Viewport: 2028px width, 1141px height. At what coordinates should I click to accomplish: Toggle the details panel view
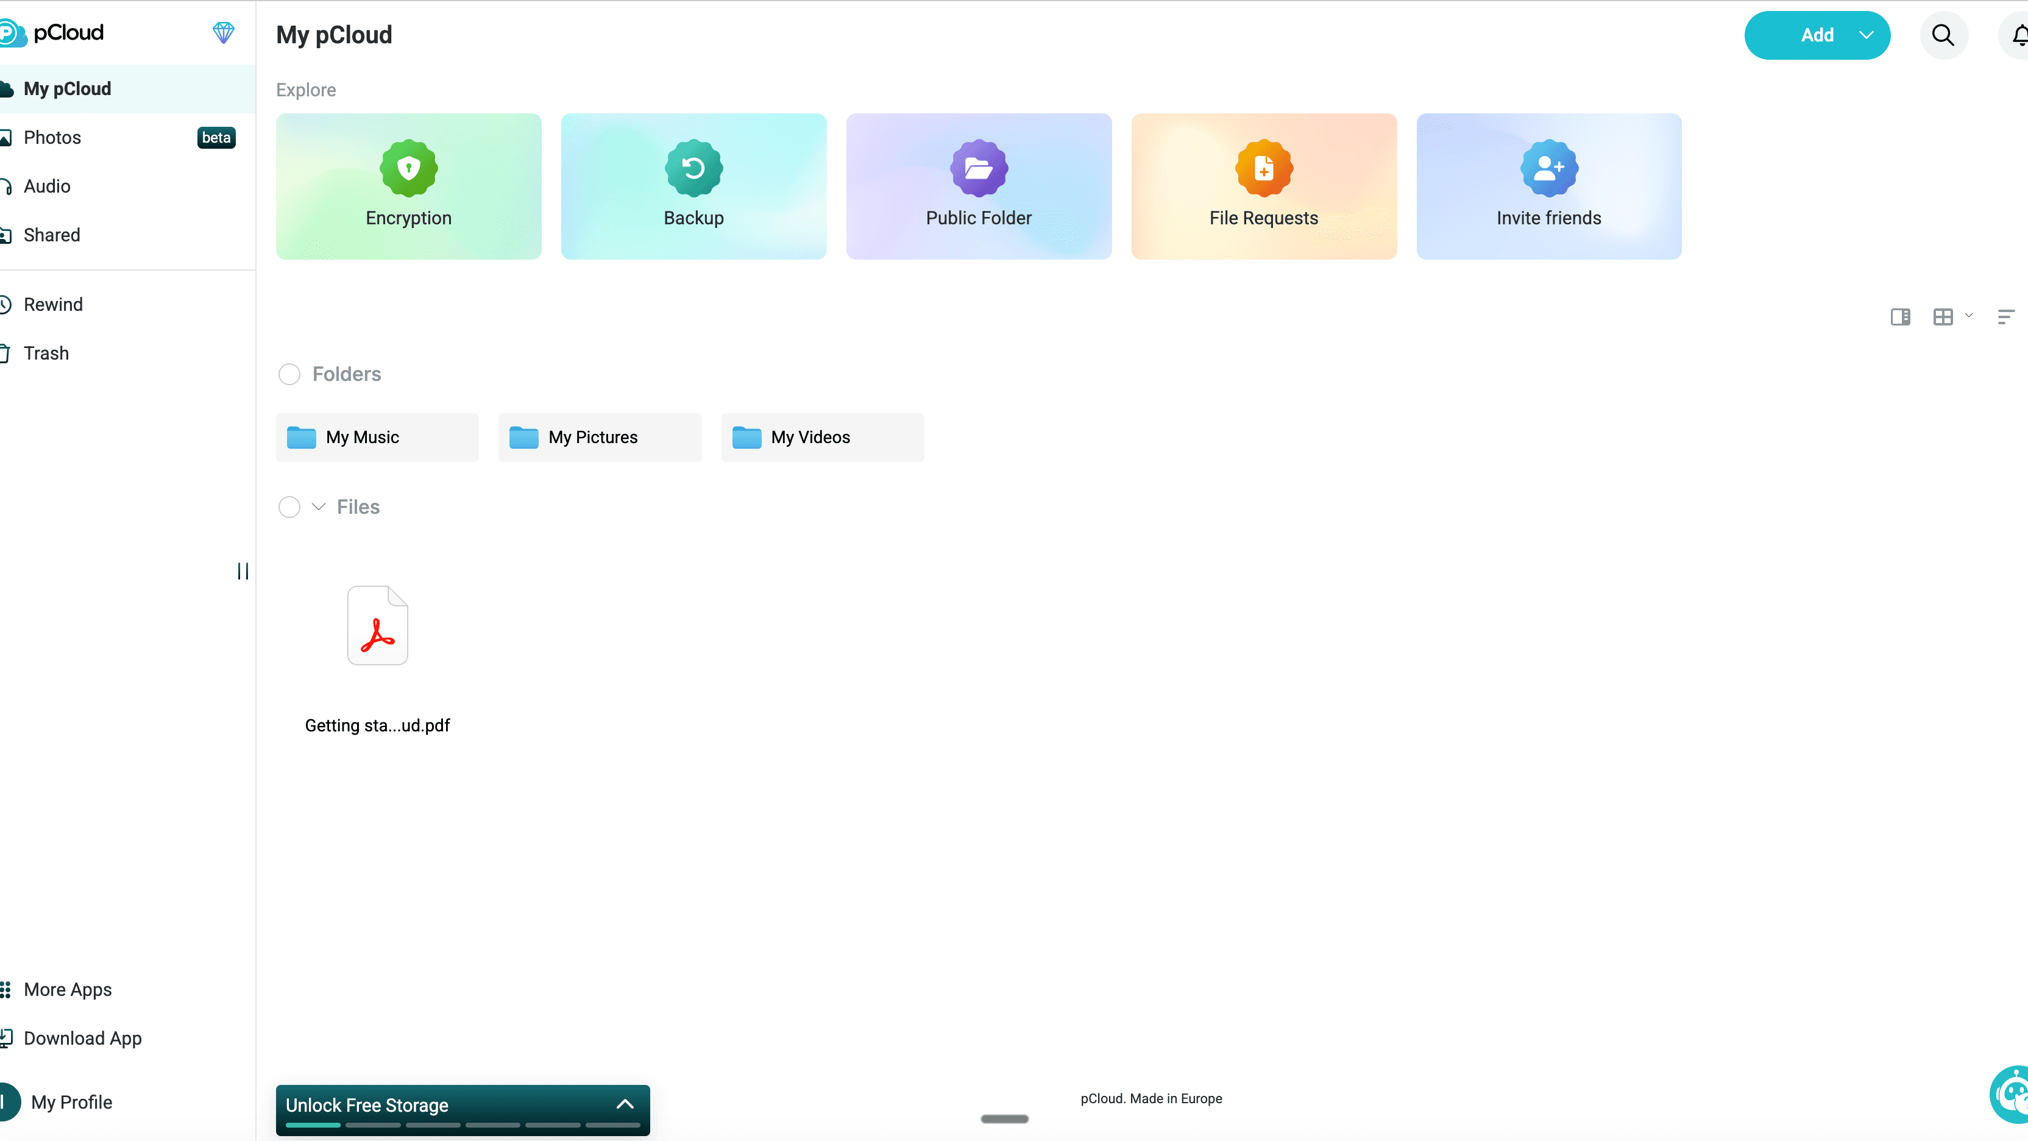[x=1901, y=316]
